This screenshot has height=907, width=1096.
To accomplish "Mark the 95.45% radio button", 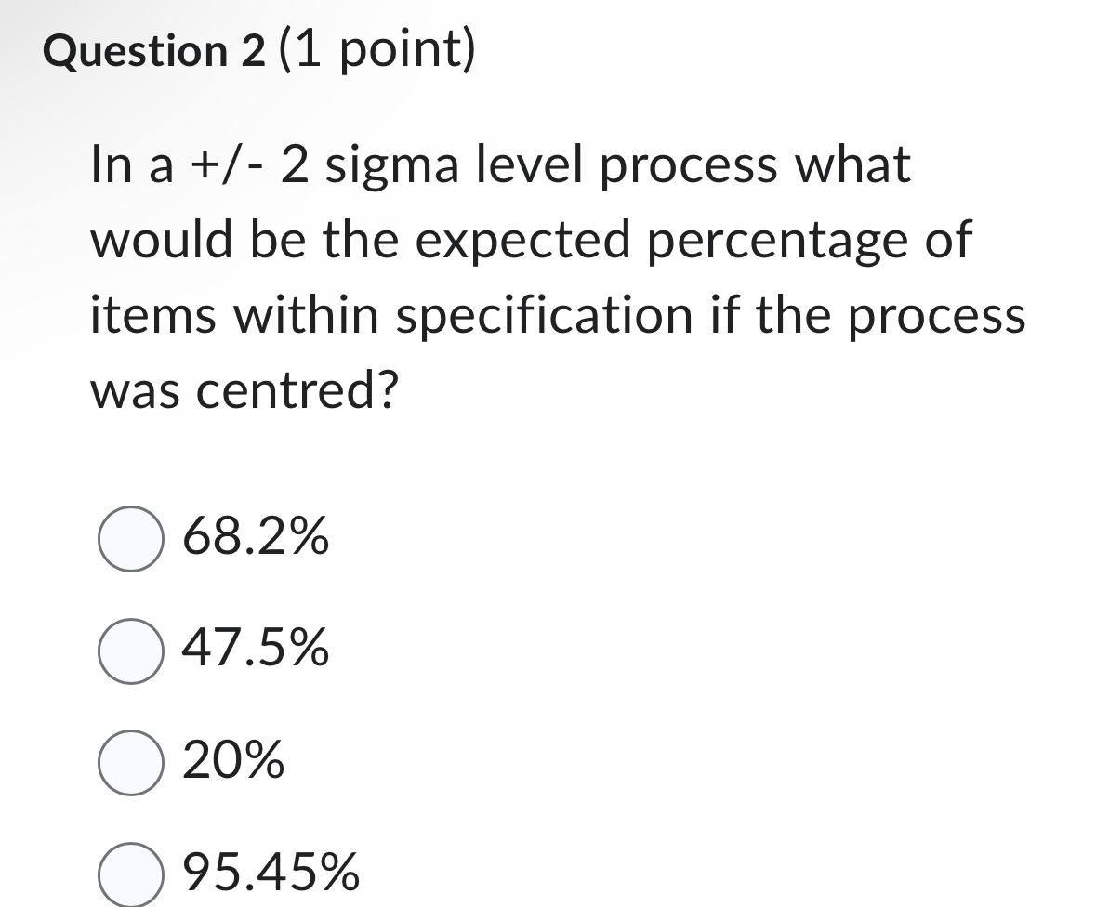I will coord(131,874).
